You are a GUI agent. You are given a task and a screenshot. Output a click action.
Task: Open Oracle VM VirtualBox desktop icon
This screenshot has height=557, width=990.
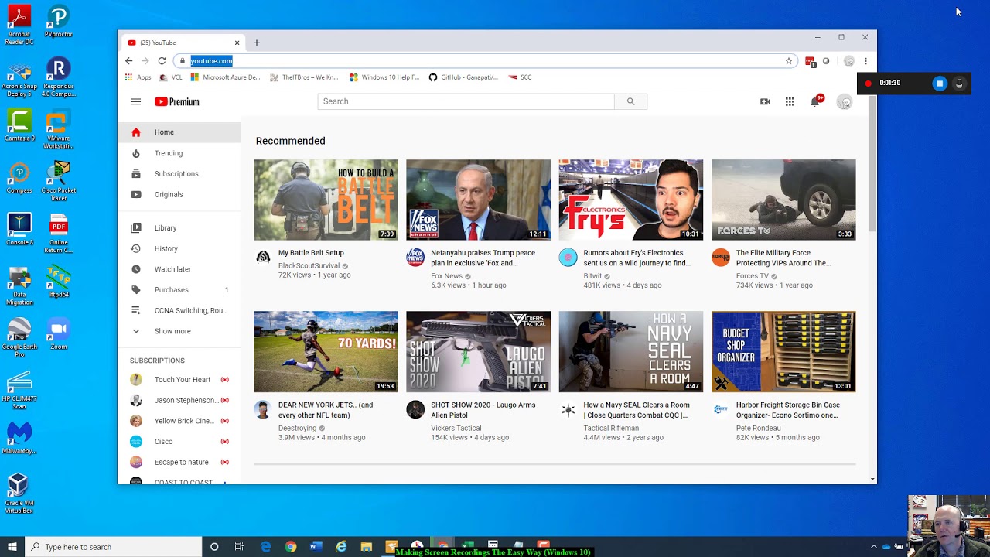19,494
